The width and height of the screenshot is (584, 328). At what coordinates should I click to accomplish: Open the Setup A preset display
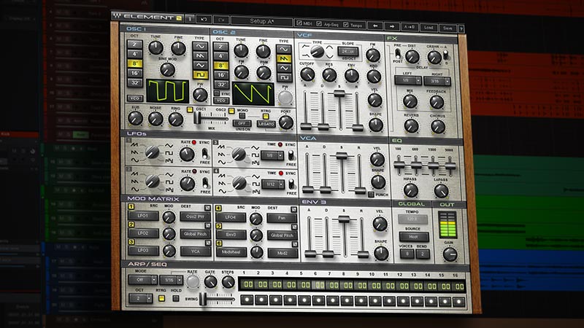pos(261,22)
